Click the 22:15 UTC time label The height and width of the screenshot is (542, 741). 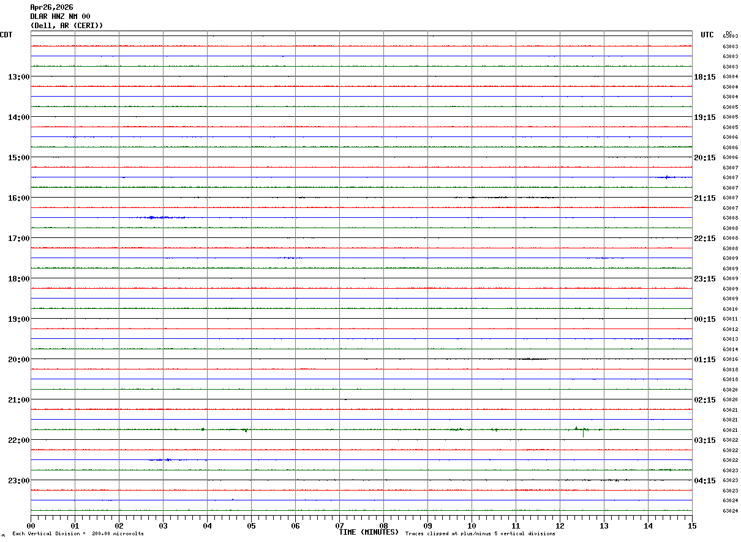pos(705,239)
